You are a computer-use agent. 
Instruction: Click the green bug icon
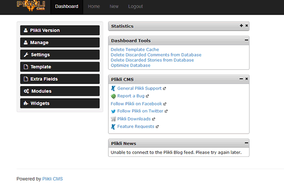click(114, 96)
